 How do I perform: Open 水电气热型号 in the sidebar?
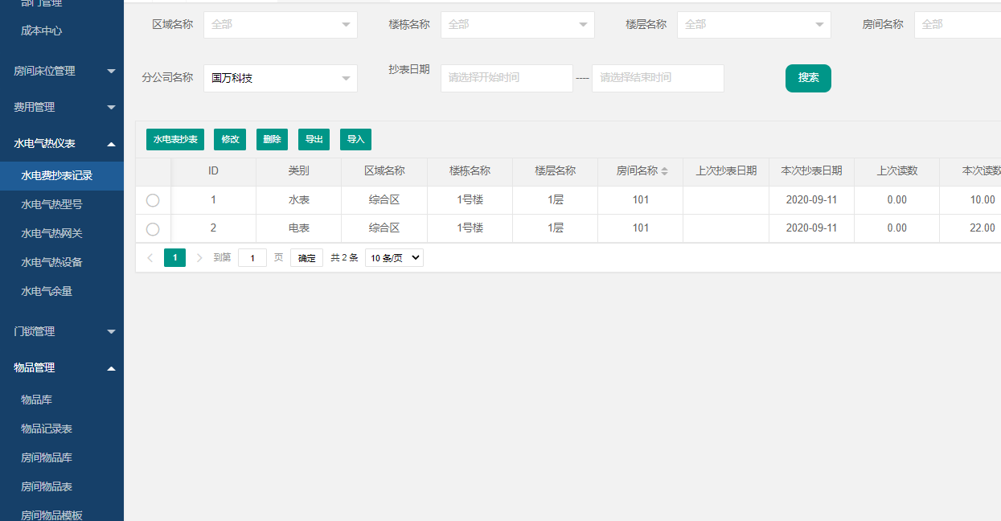[51, 204]
